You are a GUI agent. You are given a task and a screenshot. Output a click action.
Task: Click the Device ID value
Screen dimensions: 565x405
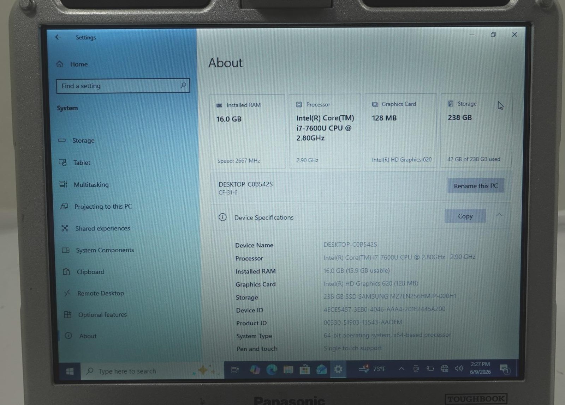point(384,309)
